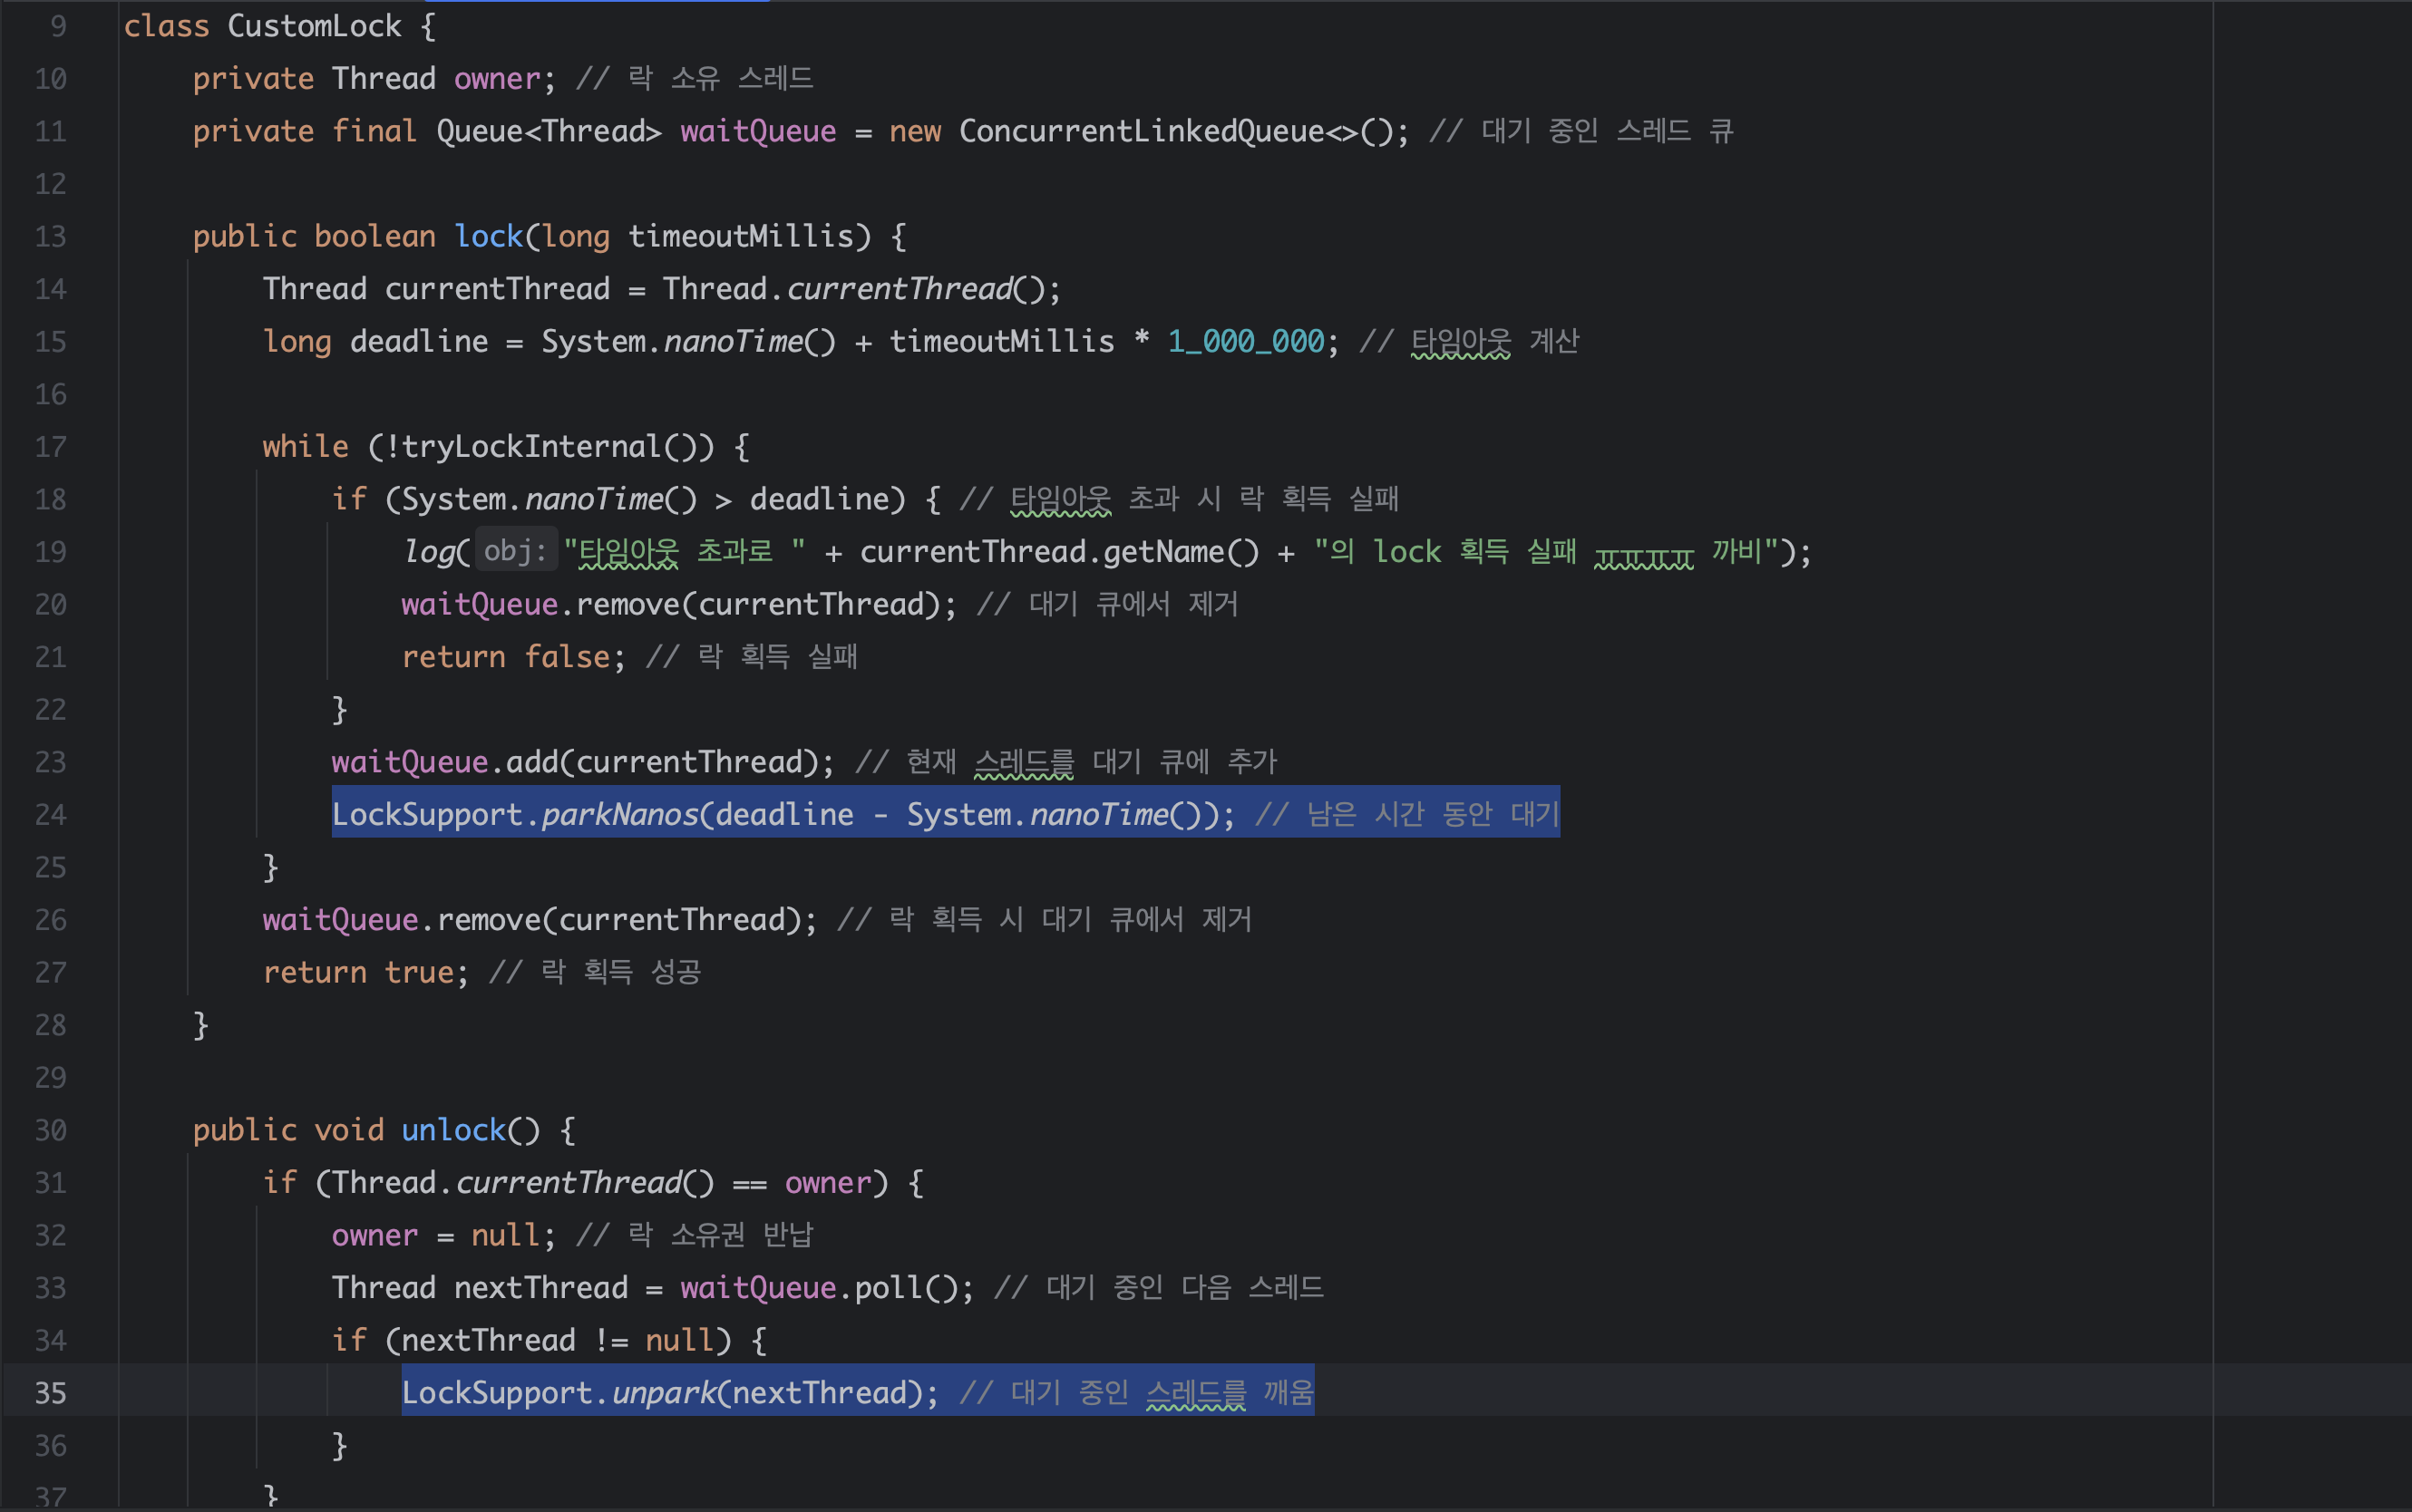Click the 'obj:' parameter inlay hint
This screenshot has width=2412, height=1512.
click(x=515, y=551)
